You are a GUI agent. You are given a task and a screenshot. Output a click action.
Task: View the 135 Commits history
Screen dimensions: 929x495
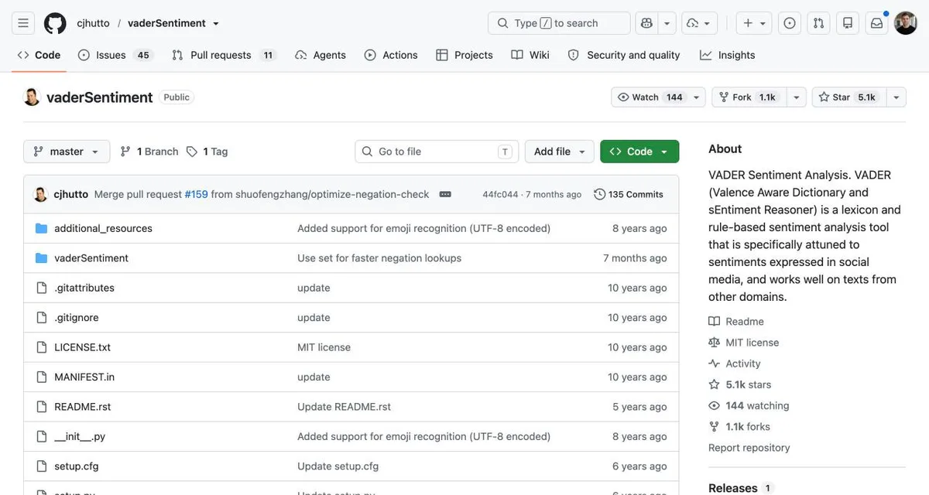629,194
